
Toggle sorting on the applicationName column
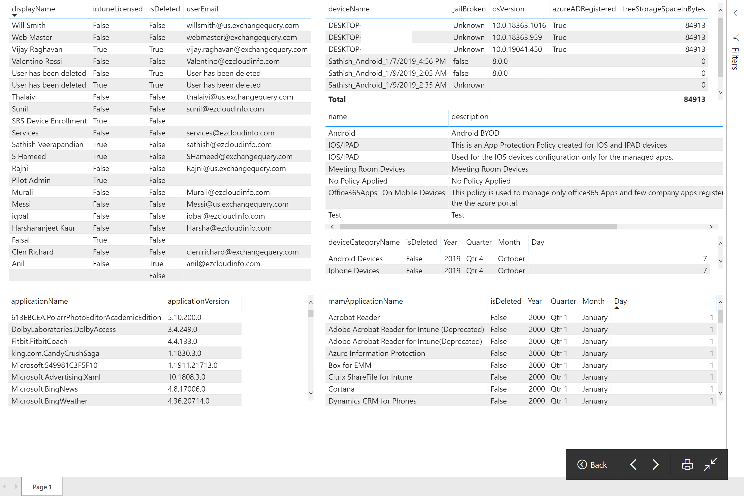pos(39,301)
